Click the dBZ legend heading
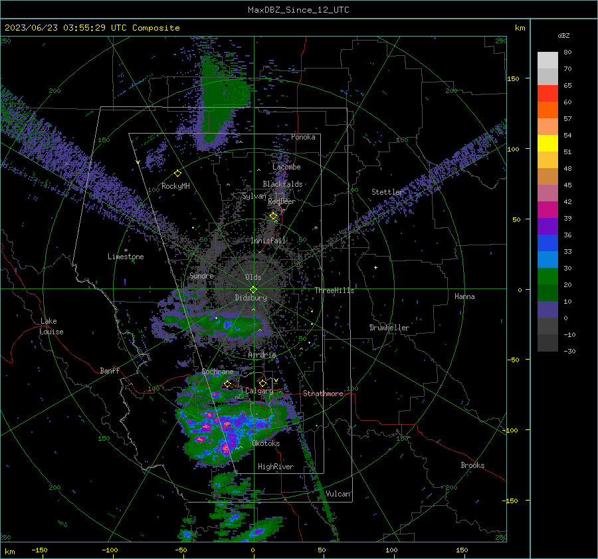The height and width of the screenshot is (559, 598). (x=563, y=36)
